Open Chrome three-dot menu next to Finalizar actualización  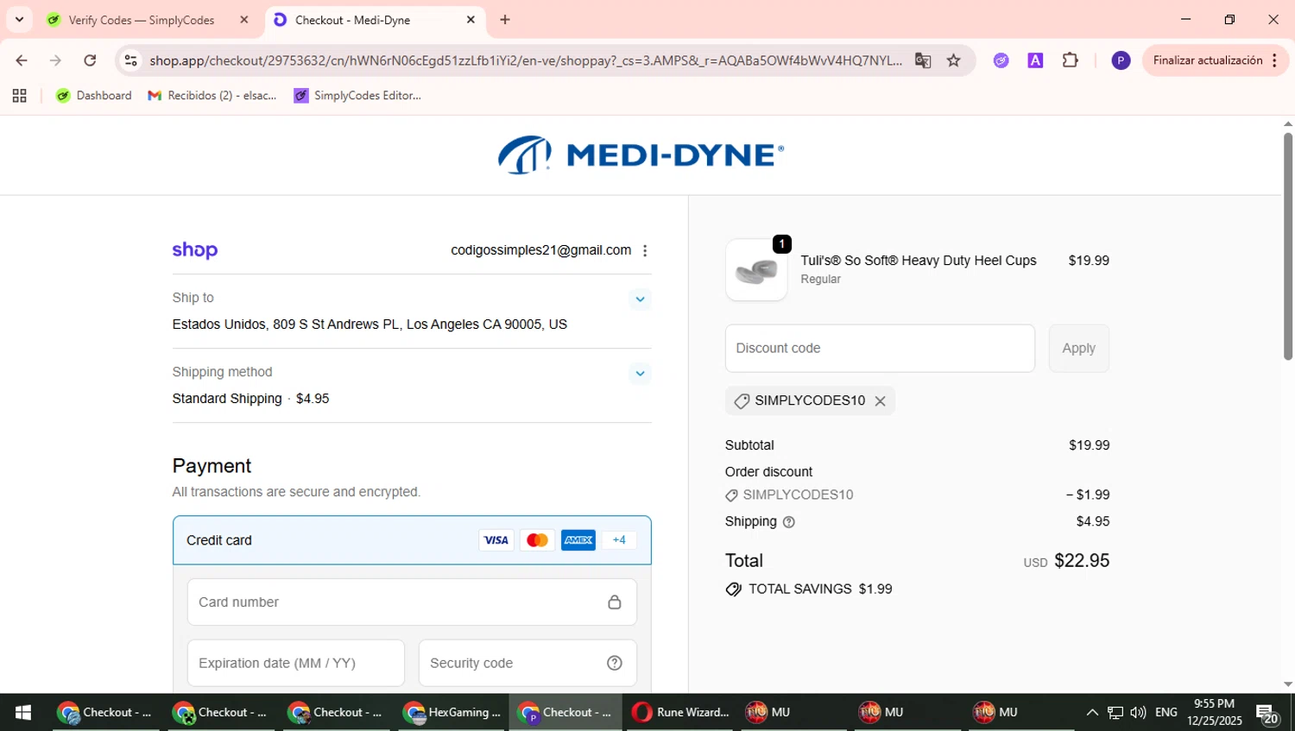[1274, 60]
